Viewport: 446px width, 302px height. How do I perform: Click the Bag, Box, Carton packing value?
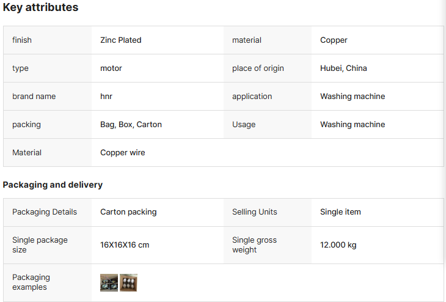[131, 125]
